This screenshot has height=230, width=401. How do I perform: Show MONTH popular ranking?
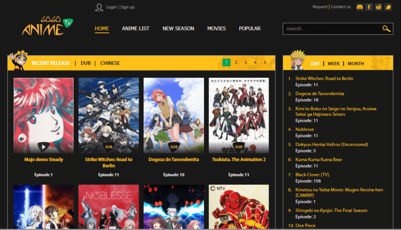[x=356, y=63]
